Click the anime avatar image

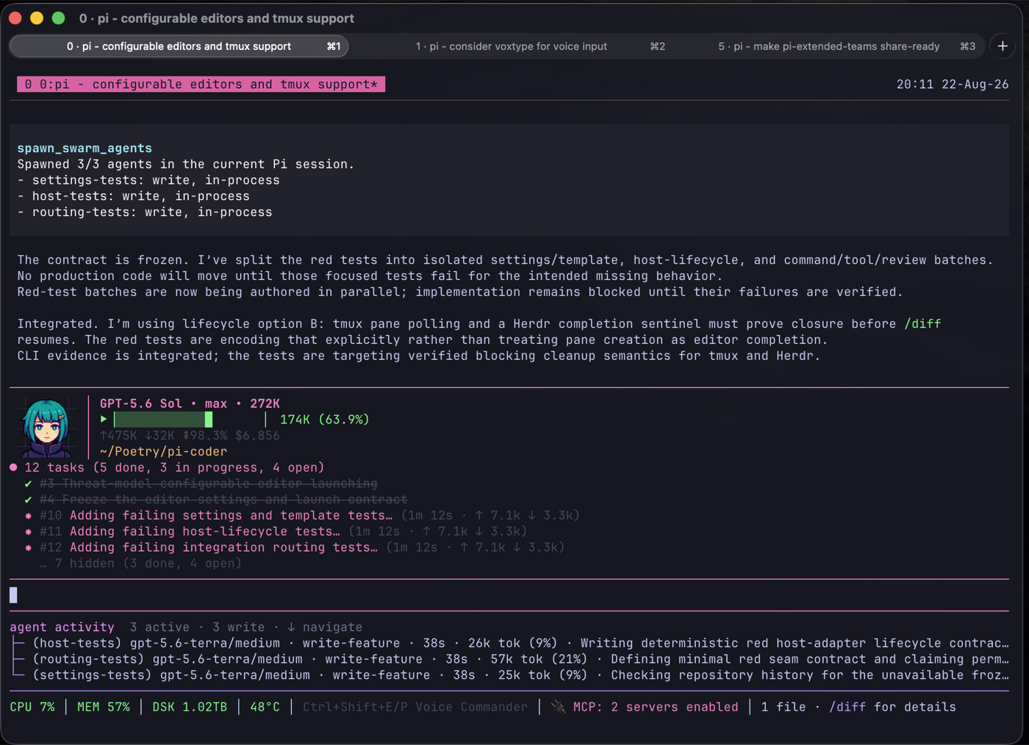[46, 428]
